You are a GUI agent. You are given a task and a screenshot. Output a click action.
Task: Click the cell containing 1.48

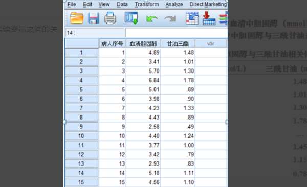click(178, 53)
